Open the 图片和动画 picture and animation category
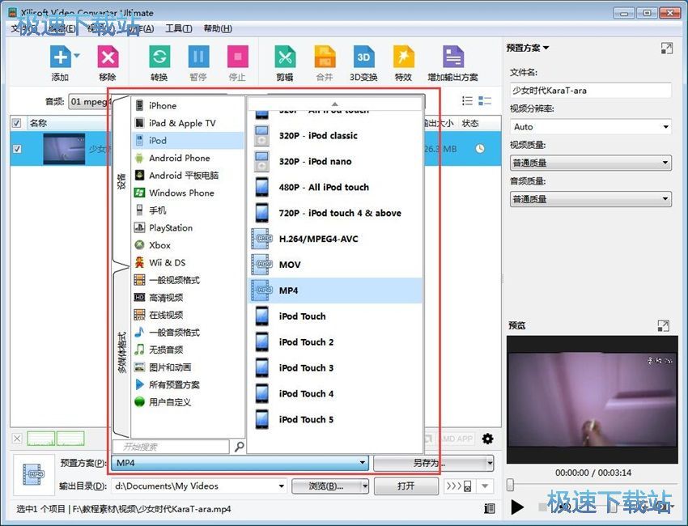The width and height of the screenshot is (688, 526). [187, 367]
